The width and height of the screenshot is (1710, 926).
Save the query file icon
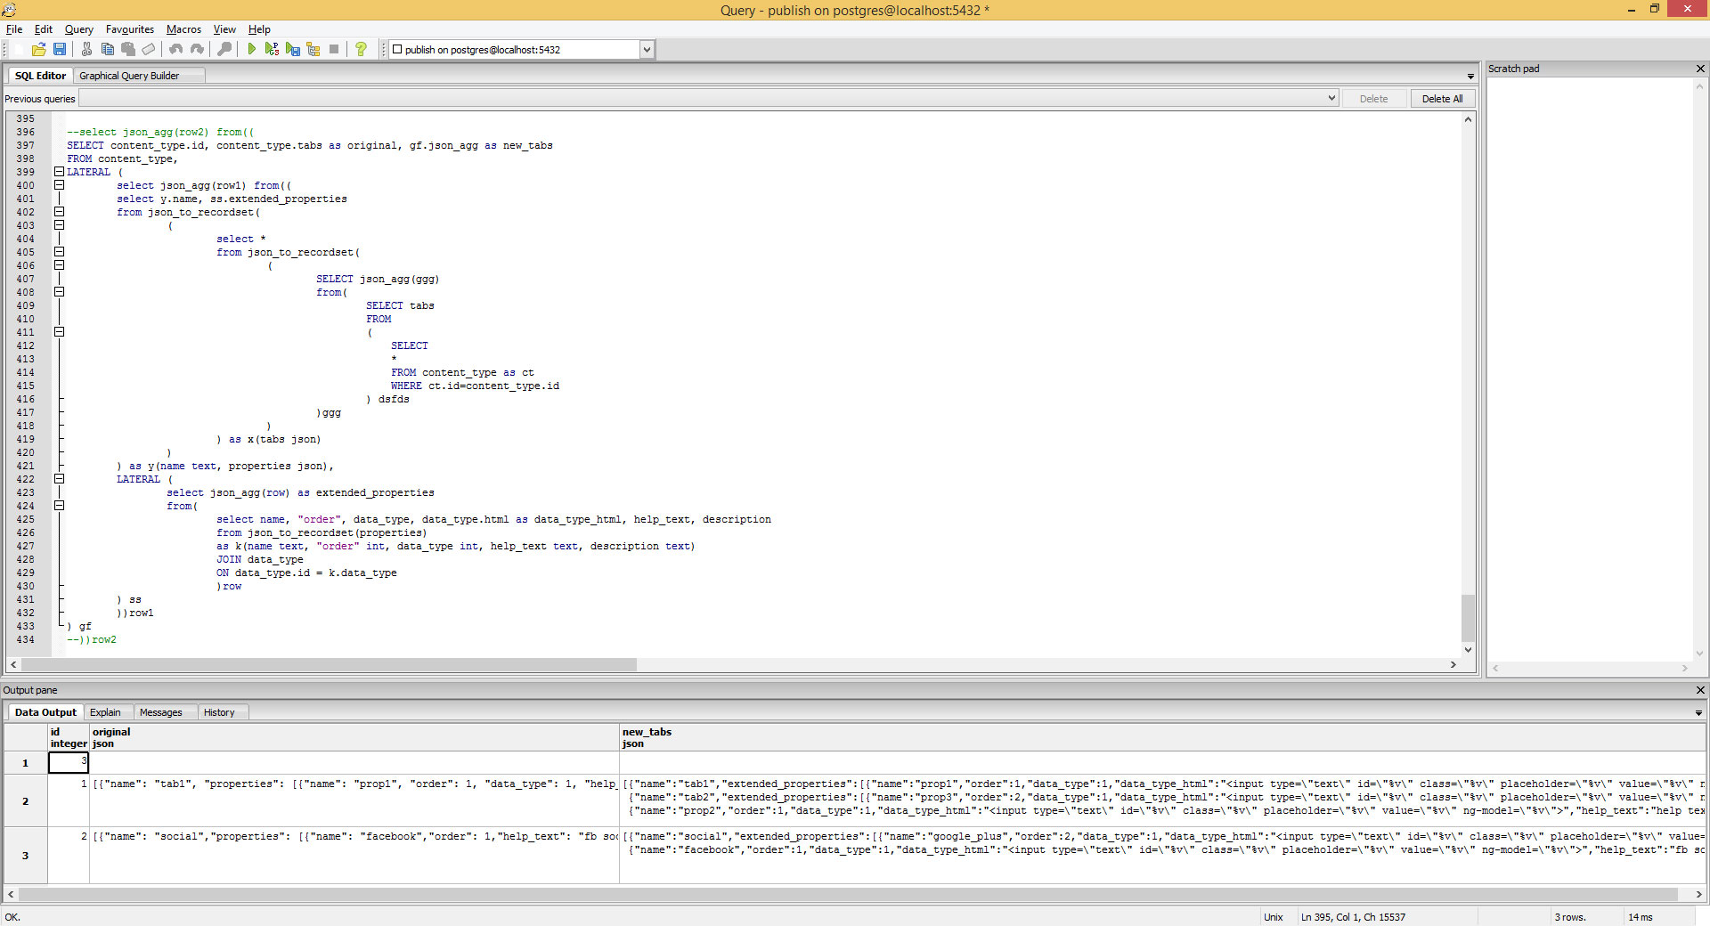(60, 49)
